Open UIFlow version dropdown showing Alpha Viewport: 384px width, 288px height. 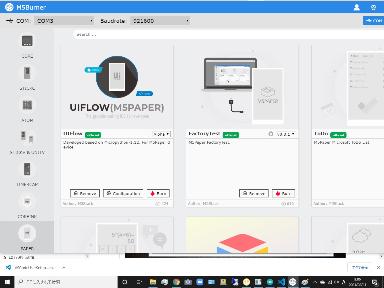click(x=161, y=134)
